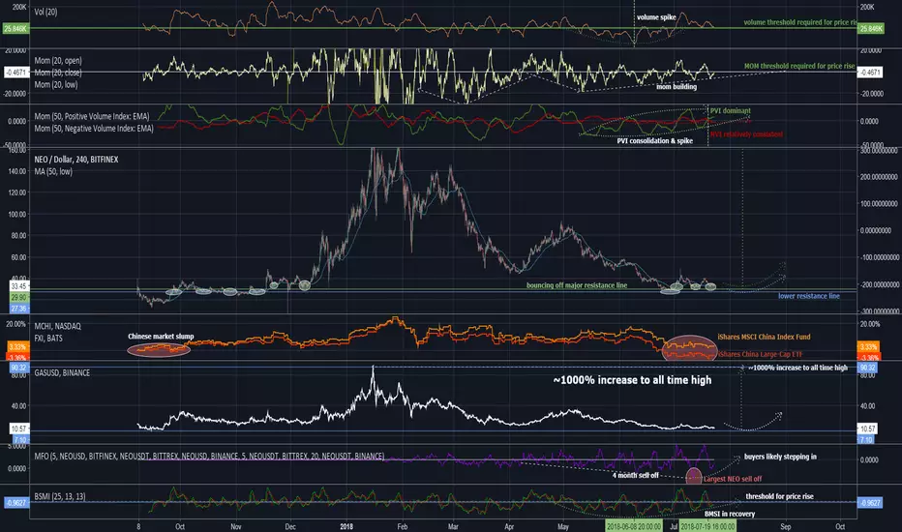Click the May label on time axis
The width and height of the screenshot is (902, 532).
pyautogui.click(x=562, y=526)
